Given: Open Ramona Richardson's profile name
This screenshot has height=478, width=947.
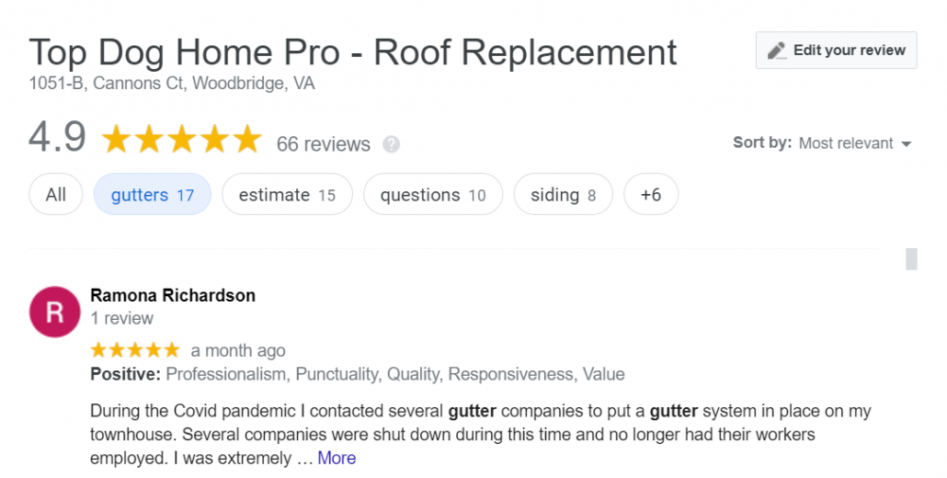Looking at the screenshot, I should click(173, 295).
